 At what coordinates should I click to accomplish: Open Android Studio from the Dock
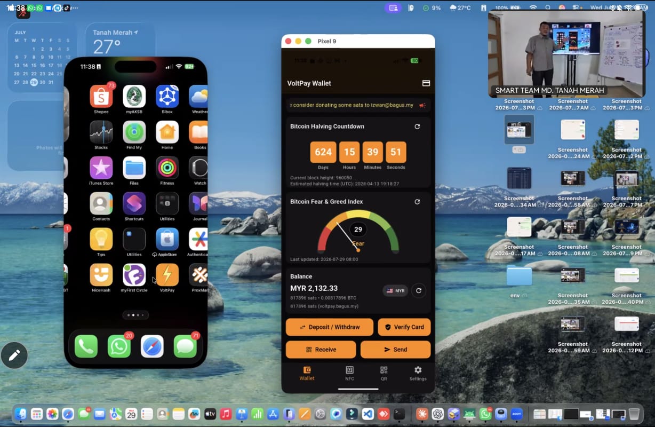[469, 414]
